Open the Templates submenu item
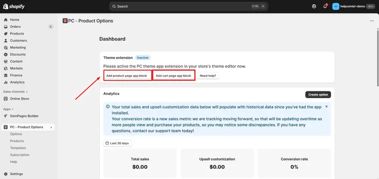This screenshot has height=179, width=379. coord(18,148)
